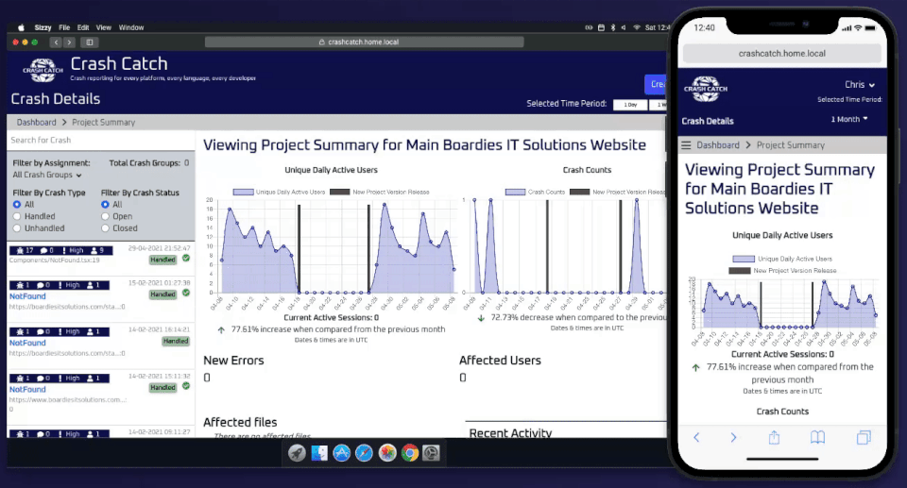Click the desktop crashcatch.home.local address bar

pyautogui.click(x=365, y=42)
